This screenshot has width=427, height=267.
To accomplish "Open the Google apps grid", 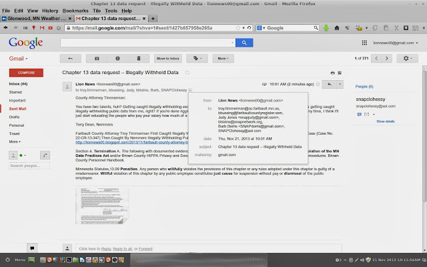I will 364,43.
